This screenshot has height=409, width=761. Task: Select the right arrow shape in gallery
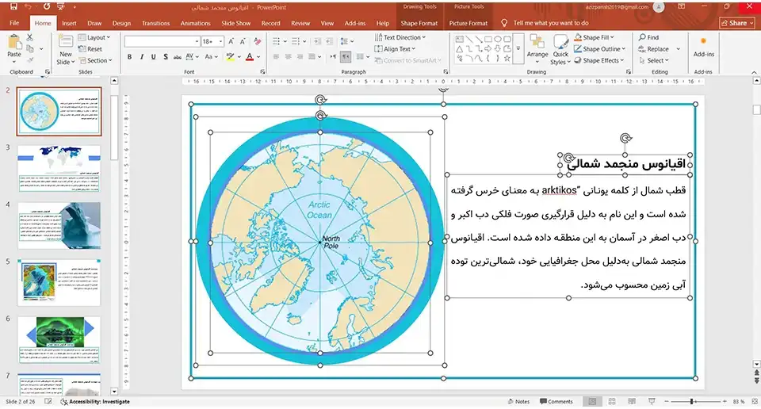(488, 48)
